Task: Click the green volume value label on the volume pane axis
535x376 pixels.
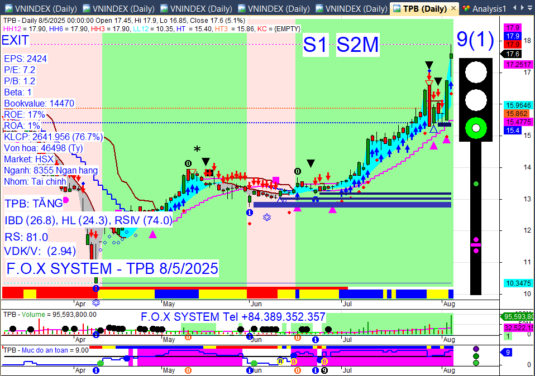Action: click(x=518, y=316)
